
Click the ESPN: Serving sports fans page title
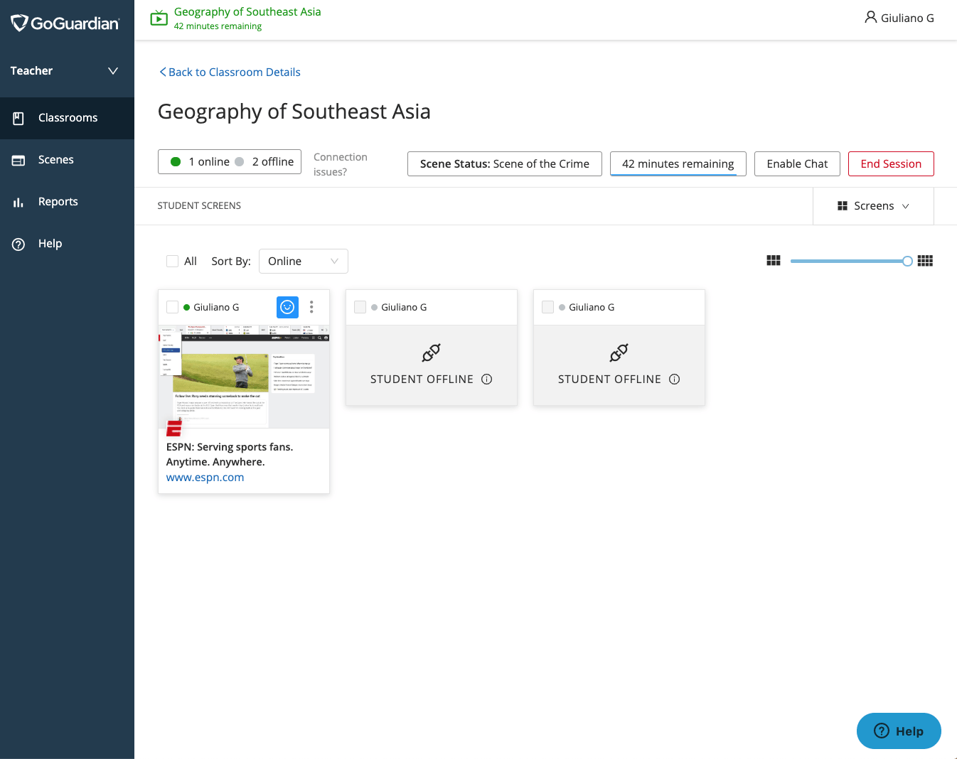pyautogui.click(x=230, y=454)
